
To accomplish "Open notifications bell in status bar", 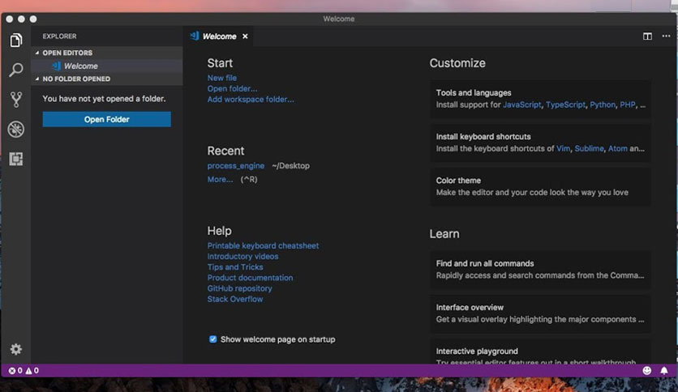I will 663,370.
